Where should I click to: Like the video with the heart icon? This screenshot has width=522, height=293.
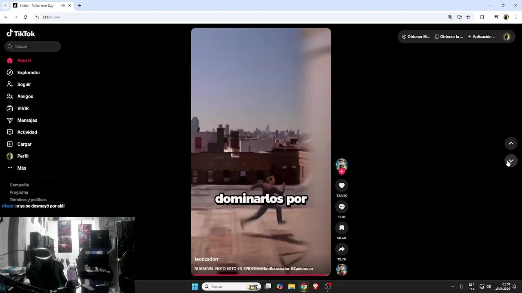(342, 186)
